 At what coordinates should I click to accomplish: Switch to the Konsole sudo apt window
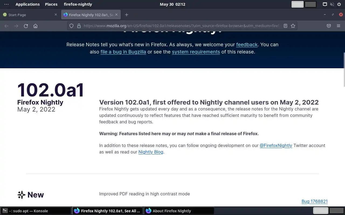click(36, 211)
